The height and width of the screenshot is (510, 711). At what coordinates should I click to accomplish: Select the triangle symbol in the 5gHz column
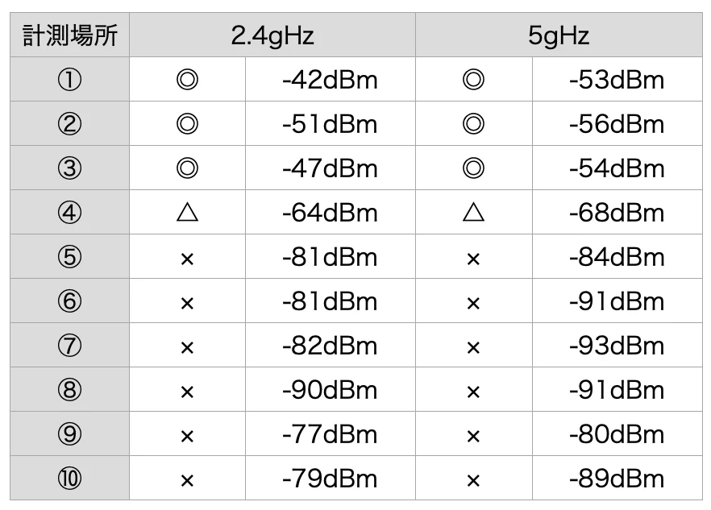(x=474, y=213)
